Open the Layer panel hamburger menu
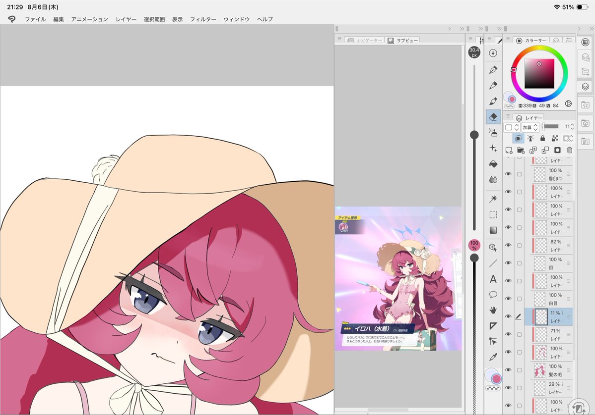The image size is (595, 415). 508,116
